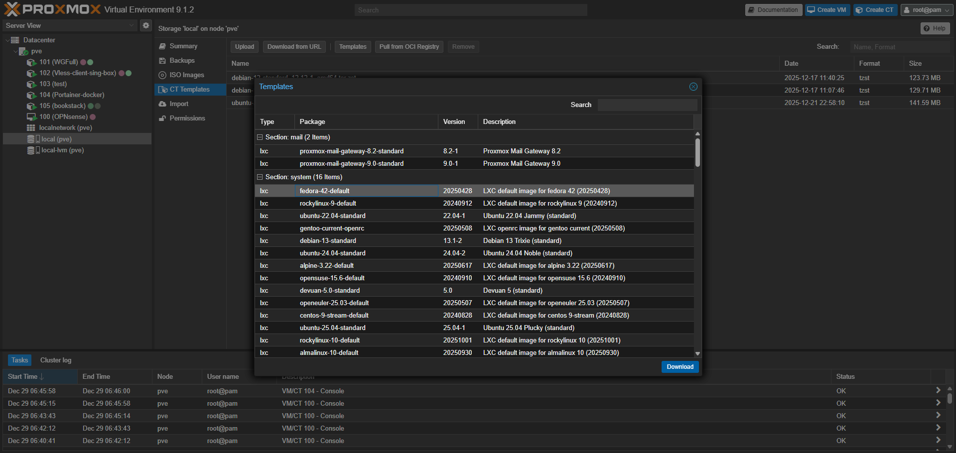The height and width of the screenshot is (453, 956).
Task: Click the Templates dialog scrollbar thumb
Action: click(697, 152)
